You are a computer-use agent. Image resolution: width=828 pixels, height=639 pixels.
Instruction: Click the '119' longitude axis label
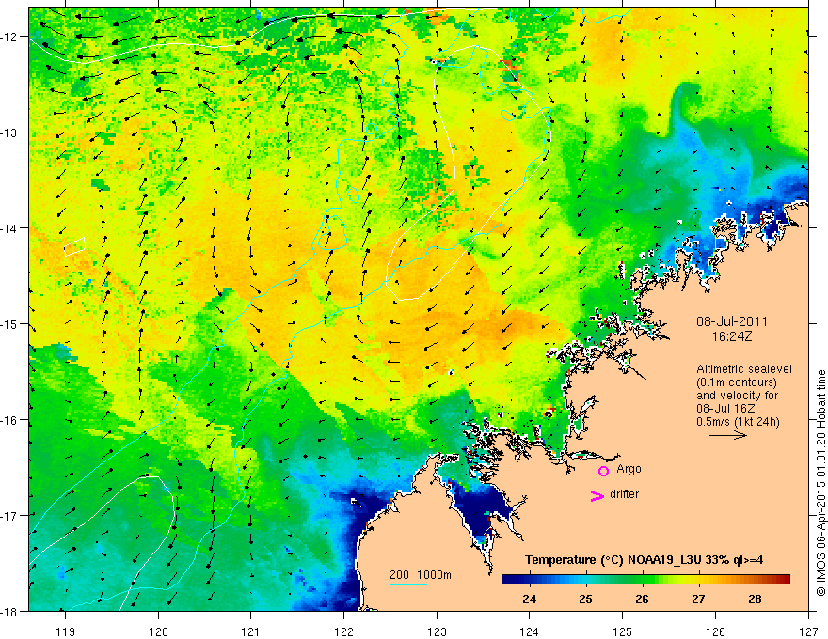[65, 631]
